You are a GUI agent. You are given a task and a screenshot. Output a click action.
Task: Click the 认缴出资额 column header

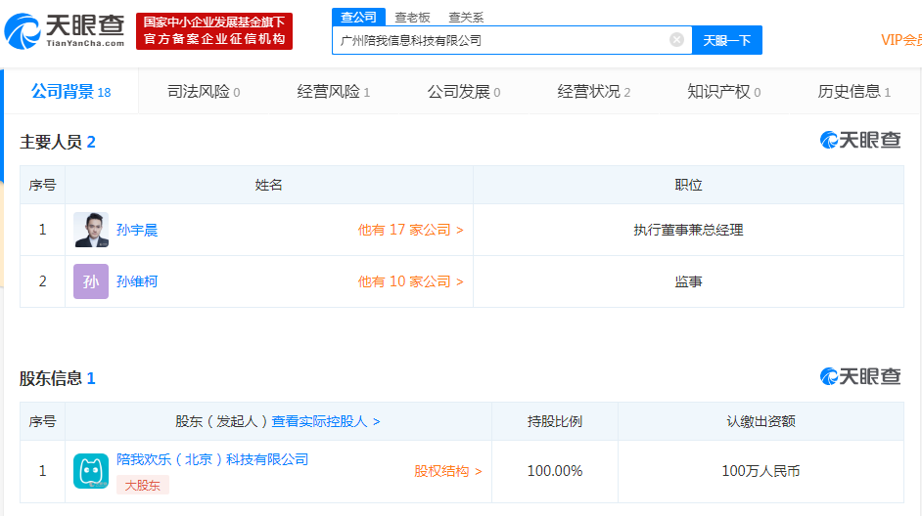tap(761, 421)
